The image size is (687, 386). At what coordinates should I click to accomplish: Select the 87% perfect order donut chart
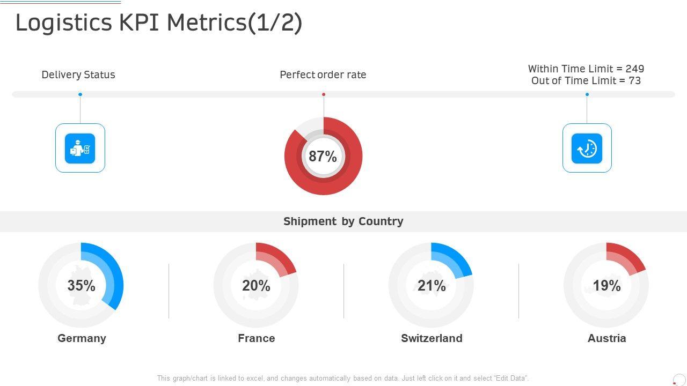[x=323, y=156]
